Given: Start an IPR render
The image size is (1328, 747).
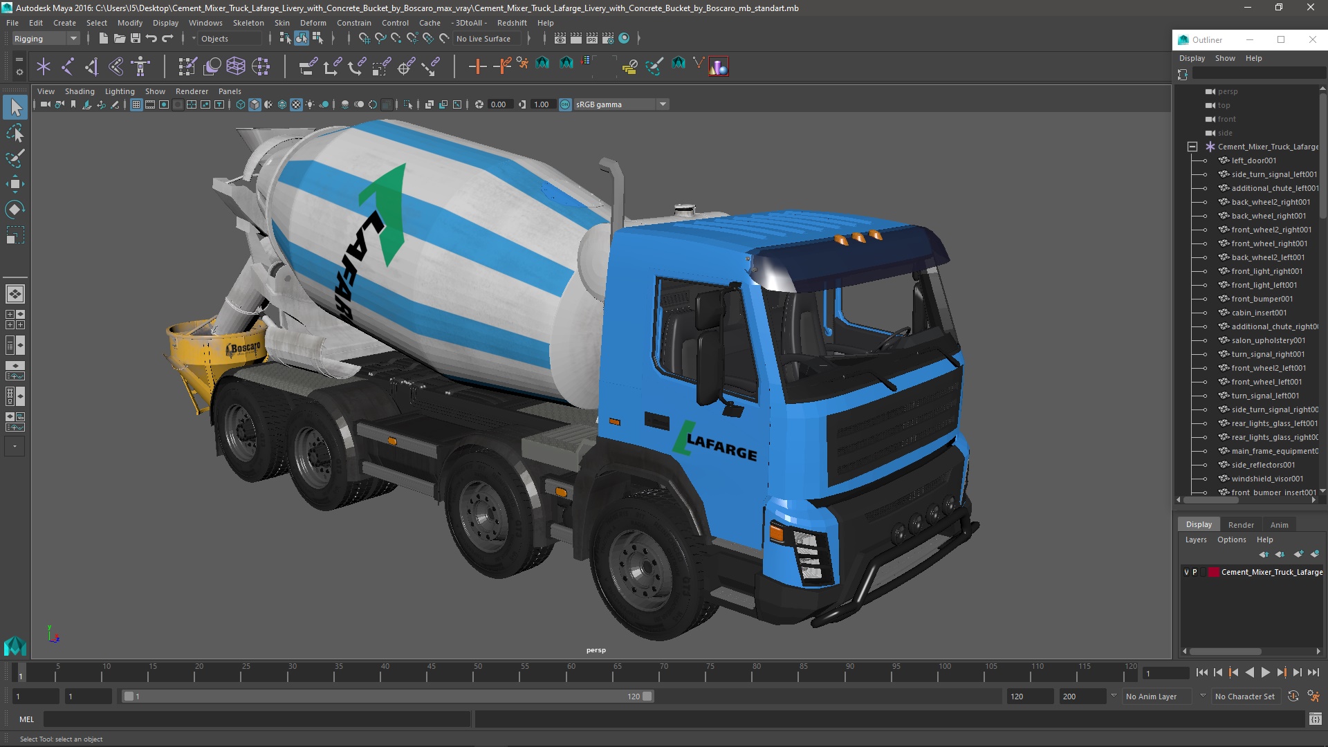Looking at the screenshot, I should pyautogui.click(x=592, y=39).
